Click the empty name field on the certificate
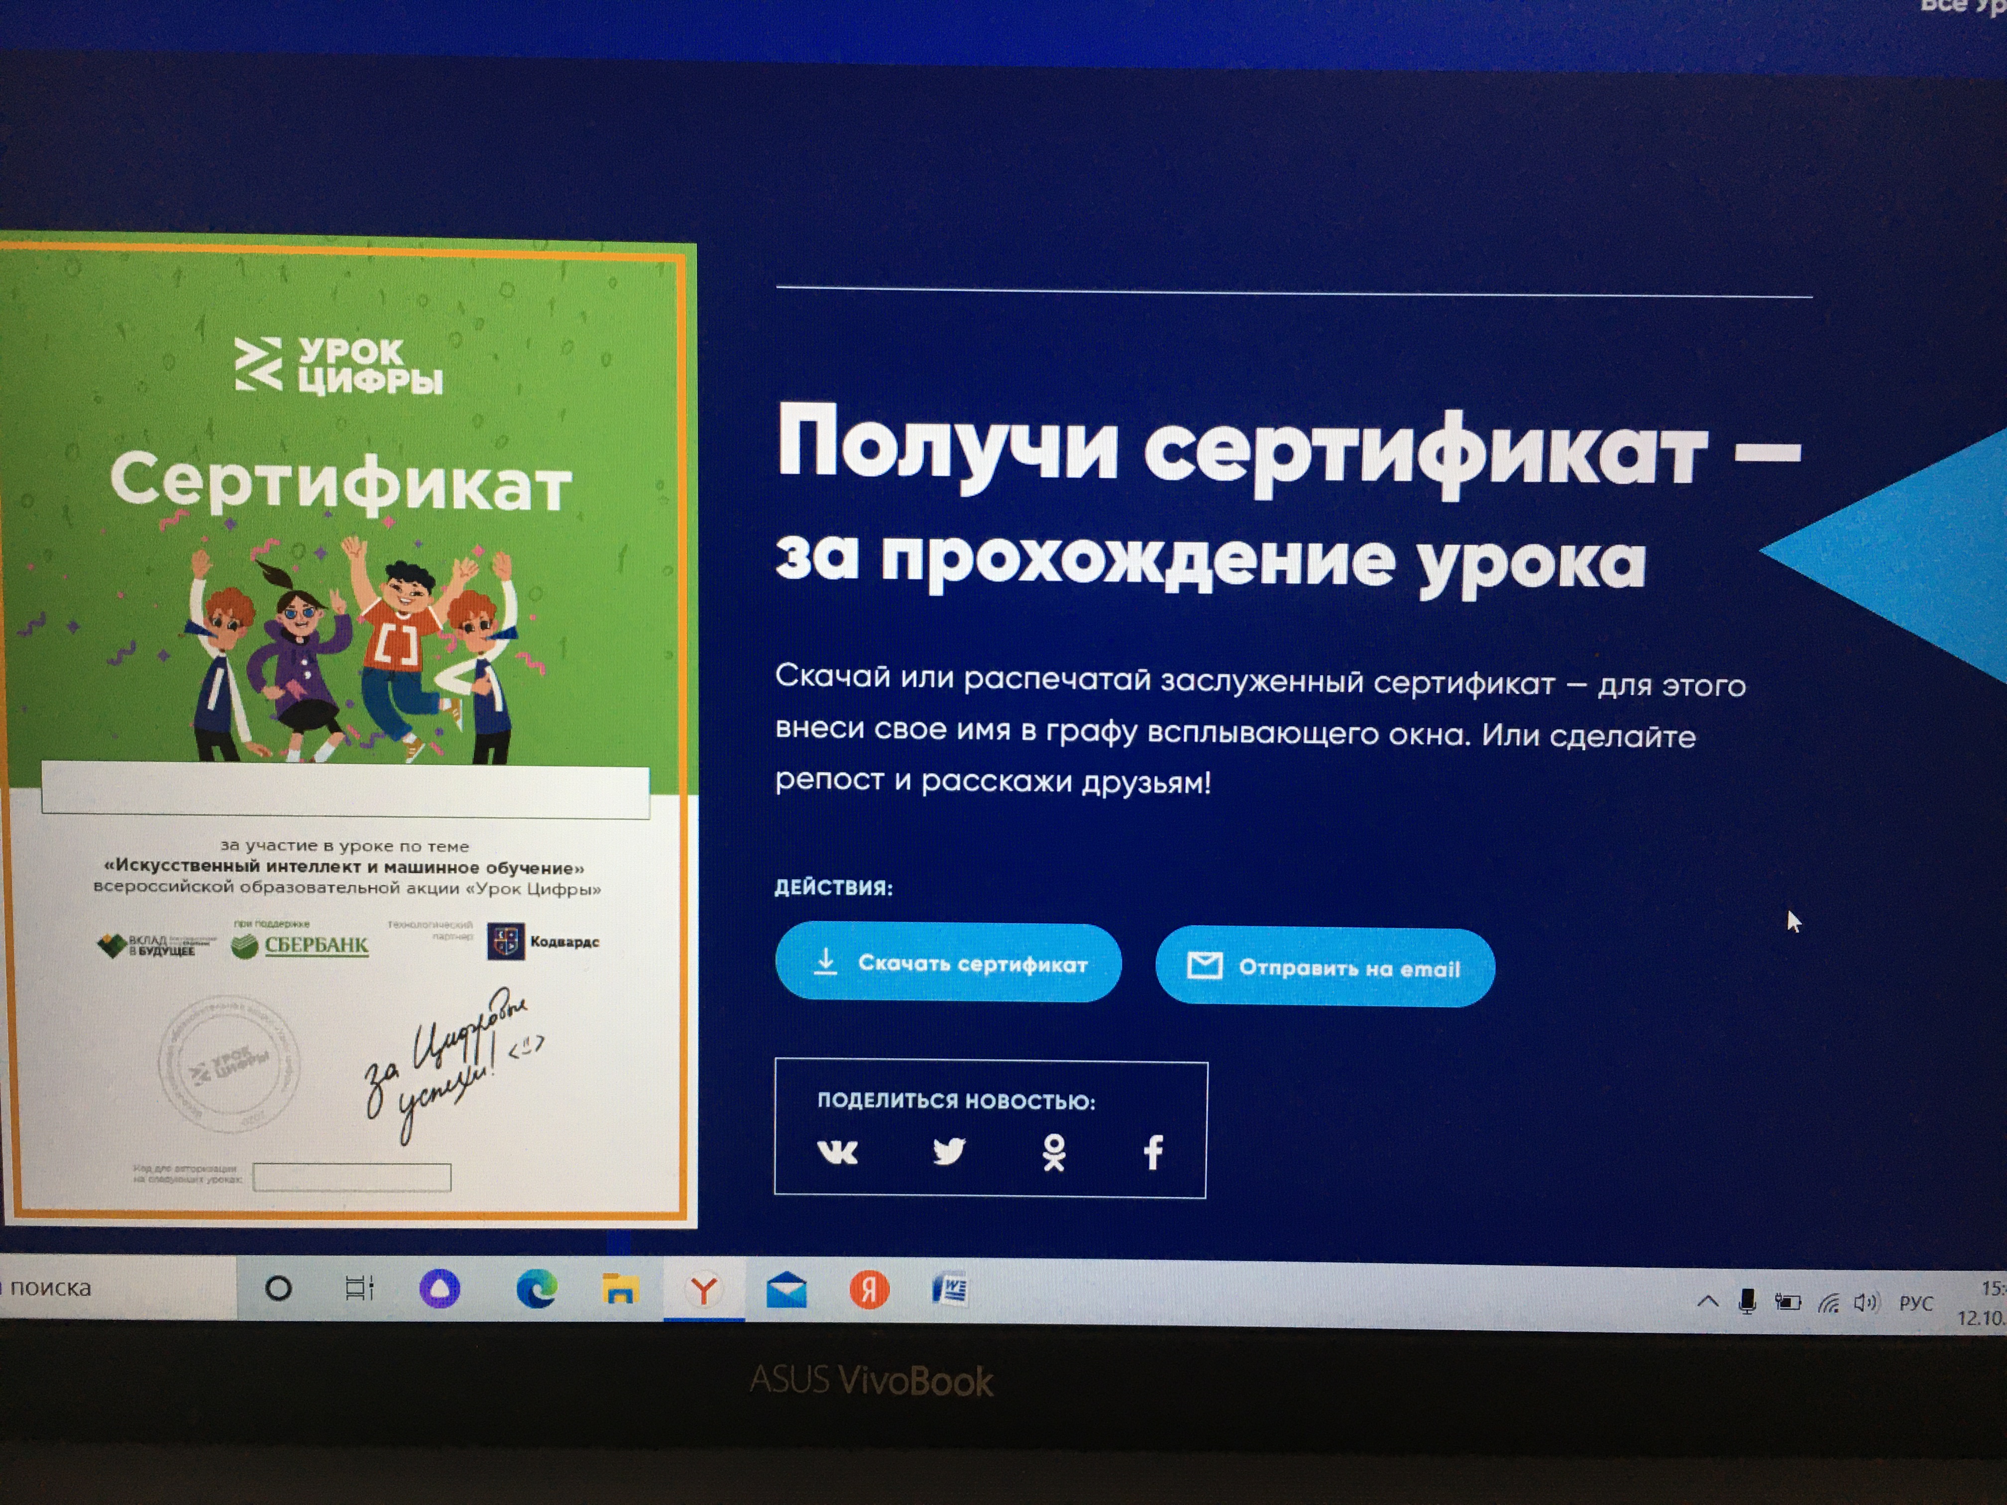2007x1505 pixels. point(345,792)
